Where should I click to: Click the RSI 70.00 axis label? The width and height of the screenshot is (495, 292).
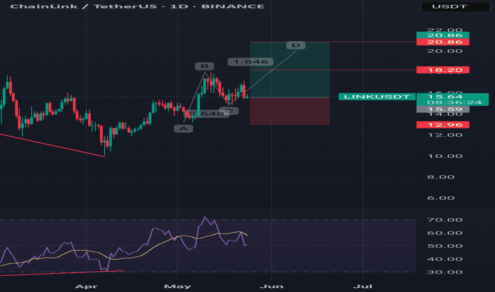(x=445, y=220)
